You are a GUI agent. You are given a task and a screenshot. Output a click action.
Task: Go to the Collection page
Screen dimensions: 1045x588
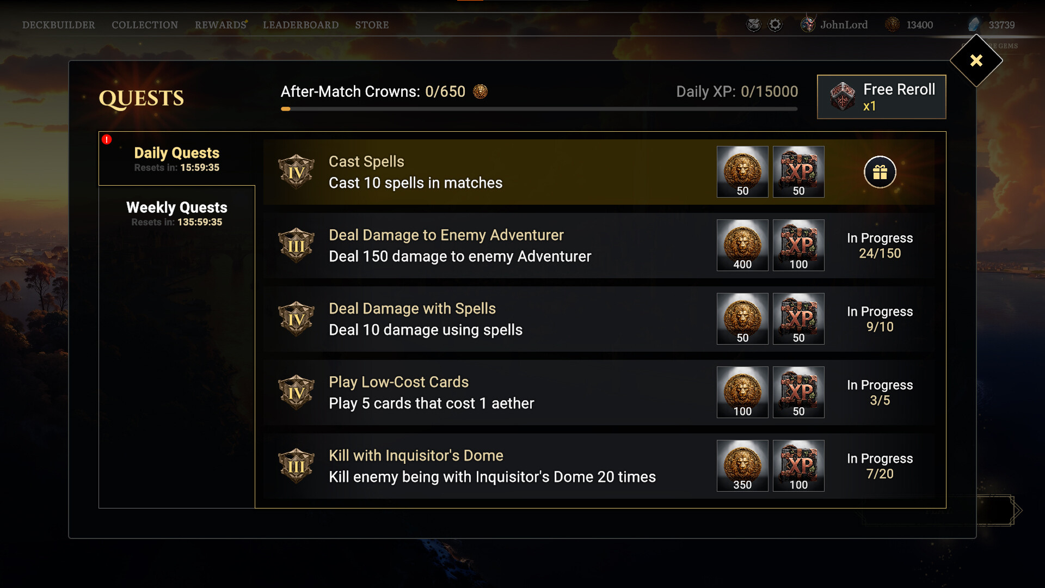tap(145, 25)
